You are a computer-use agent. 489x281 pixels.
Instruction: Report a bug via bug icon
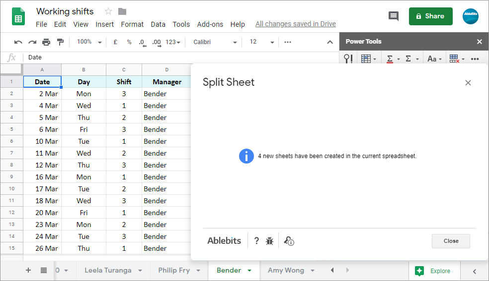click(x=269, y=241)
